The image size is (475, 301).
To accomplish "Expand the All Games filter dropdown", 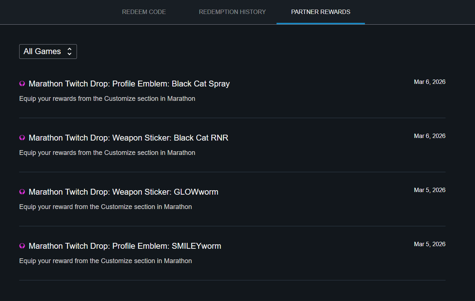I will 48,52.
